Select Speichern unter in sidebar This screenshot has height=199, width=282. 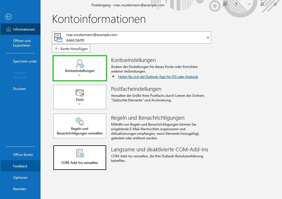21,61
